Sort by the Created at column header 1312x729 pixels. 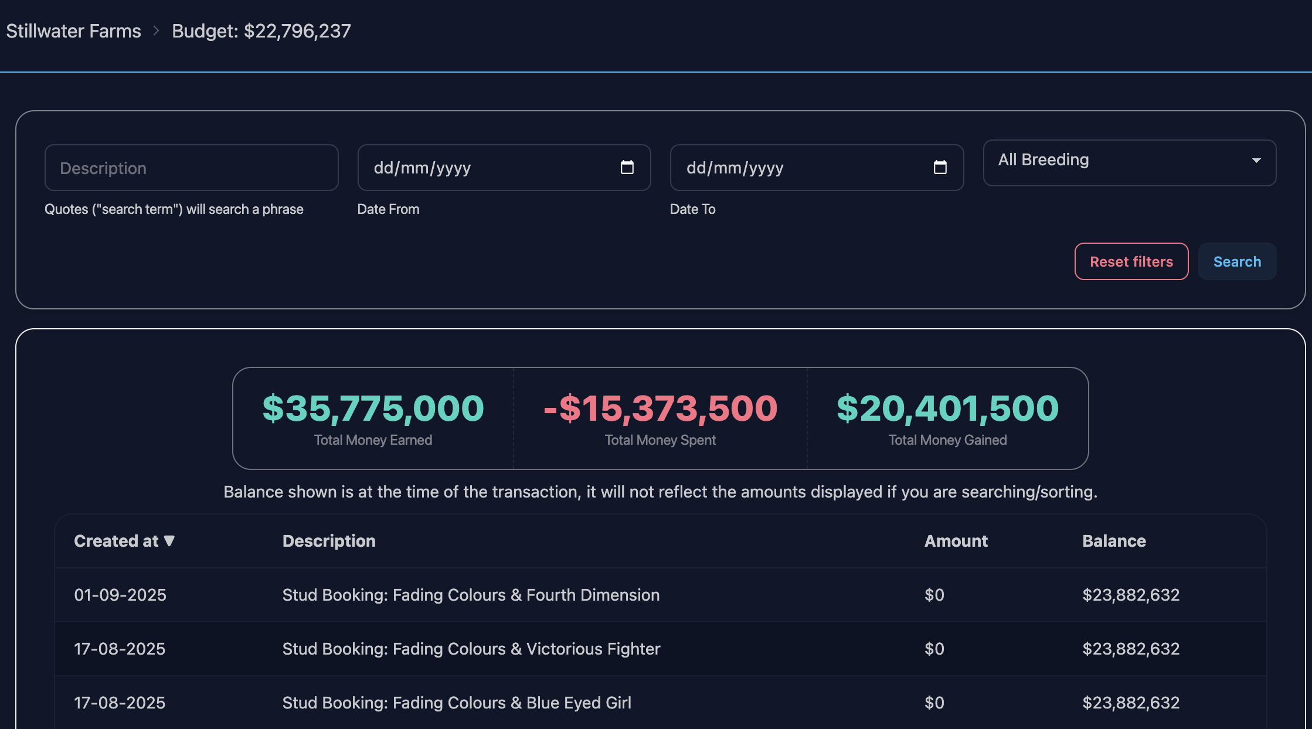point(116,540)
